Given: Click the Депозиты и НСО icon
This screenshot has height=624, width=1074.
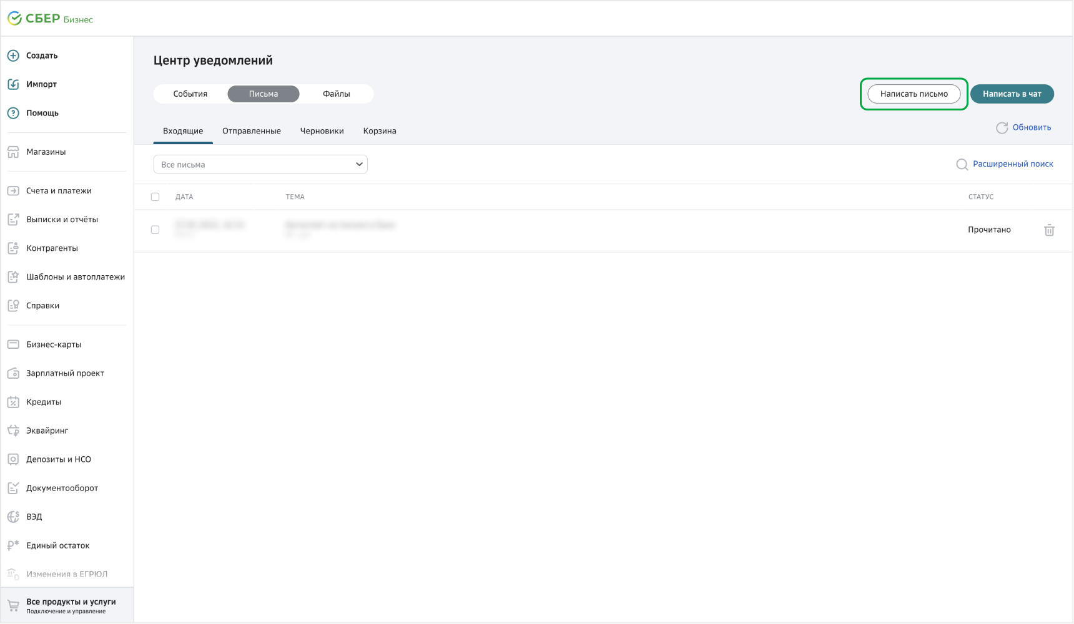Looking at the screenshot, I should click(x=13, y=459).
